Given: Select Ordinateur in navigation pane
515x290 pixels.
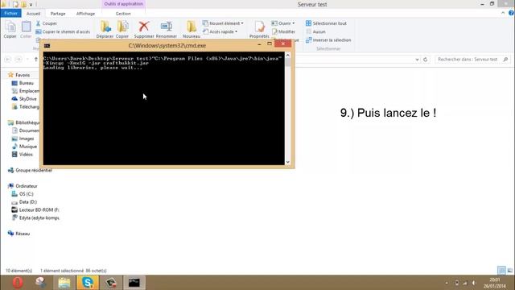Looking at the screenshot, I should (23, 186).
